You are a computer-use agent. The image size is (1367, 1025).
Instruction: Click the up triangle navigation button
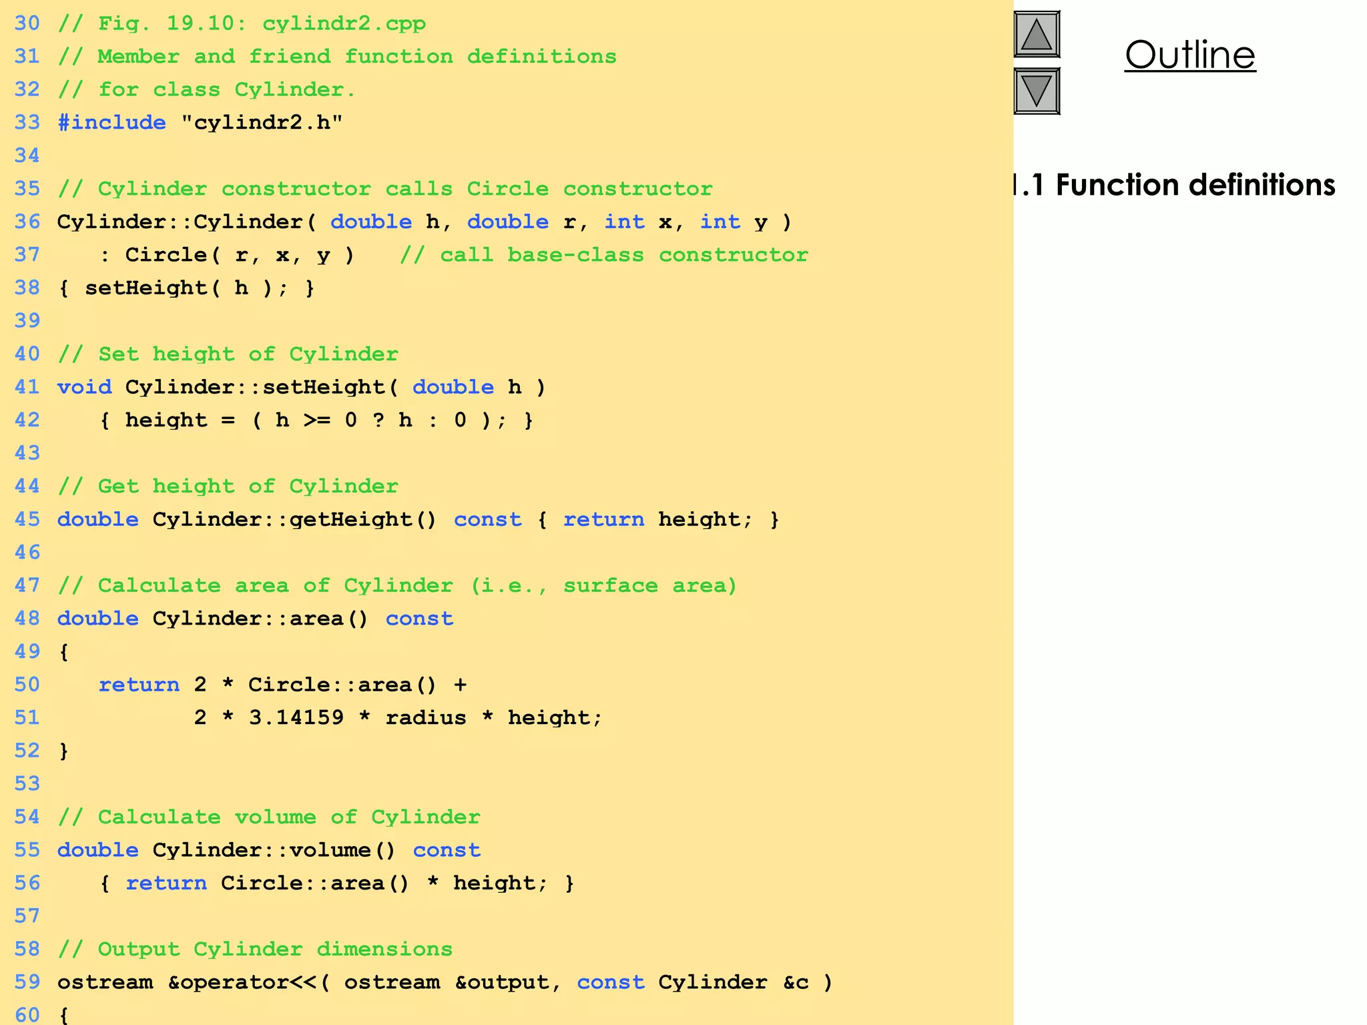(x=1037, y=35)
